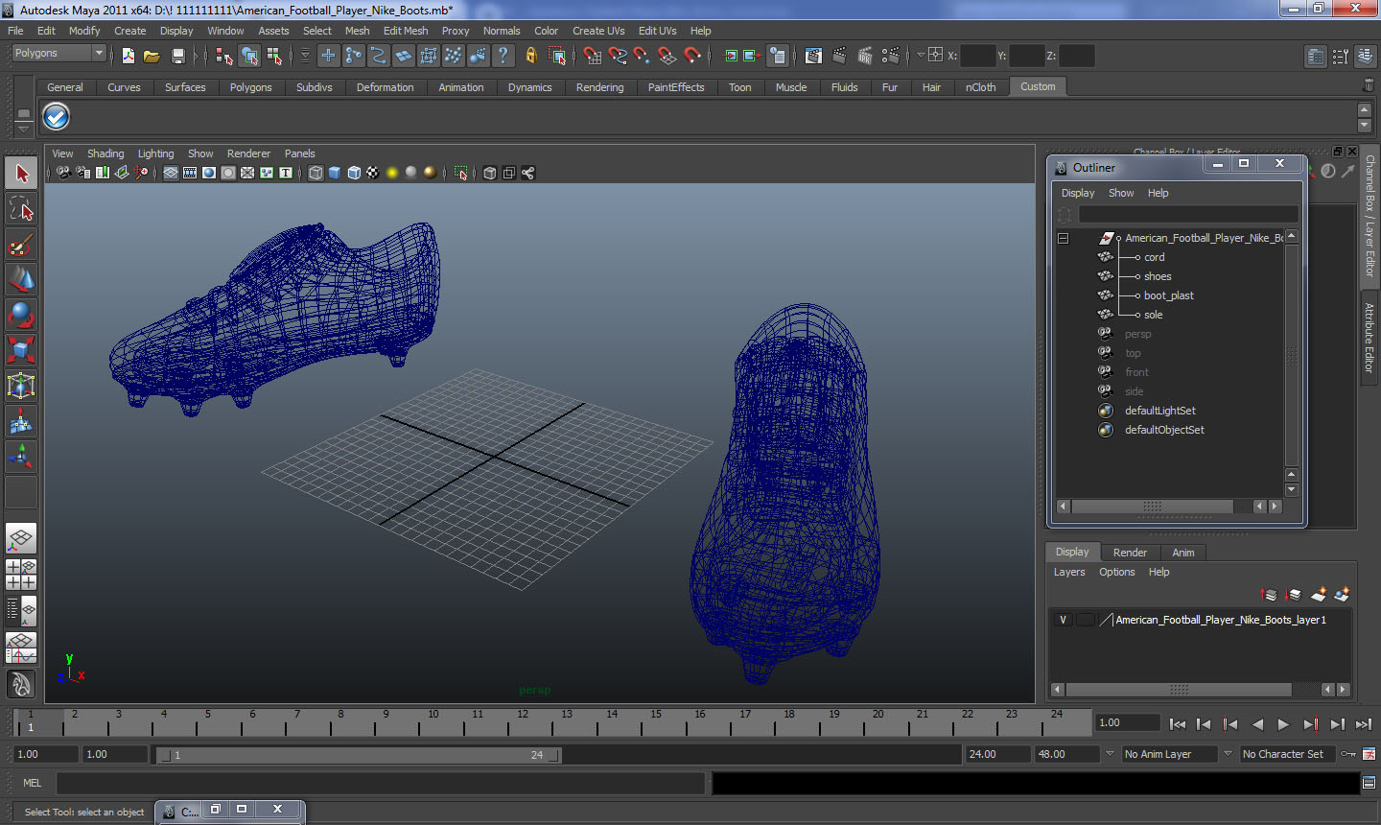Image resolution: width=1381 pixels, height=825 pixels.
Task: Start IPR render
Action: [x=865, y=56]
